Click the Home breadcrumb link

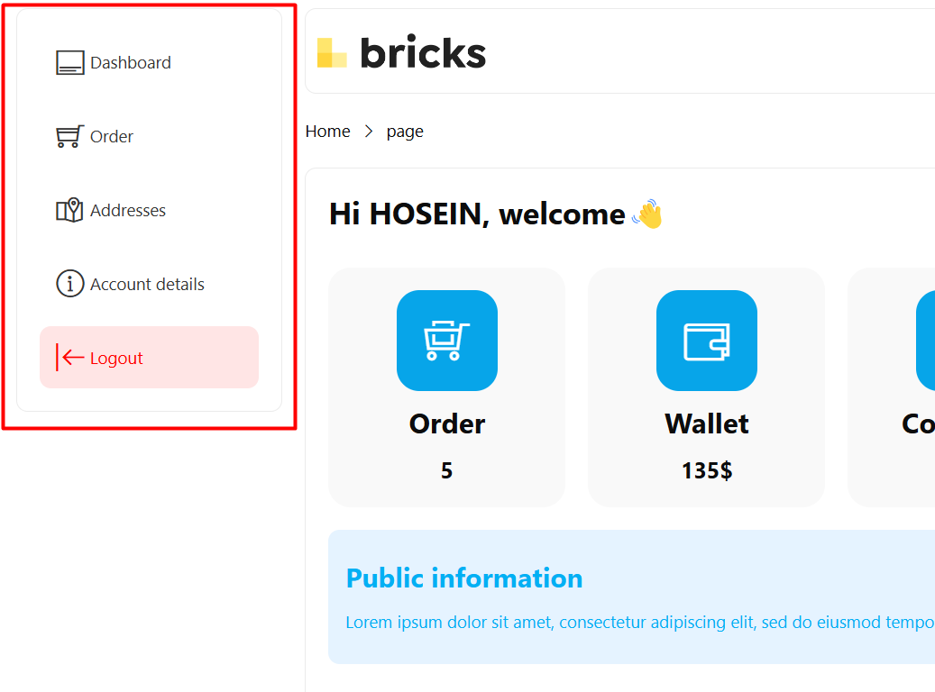point(328,132)
